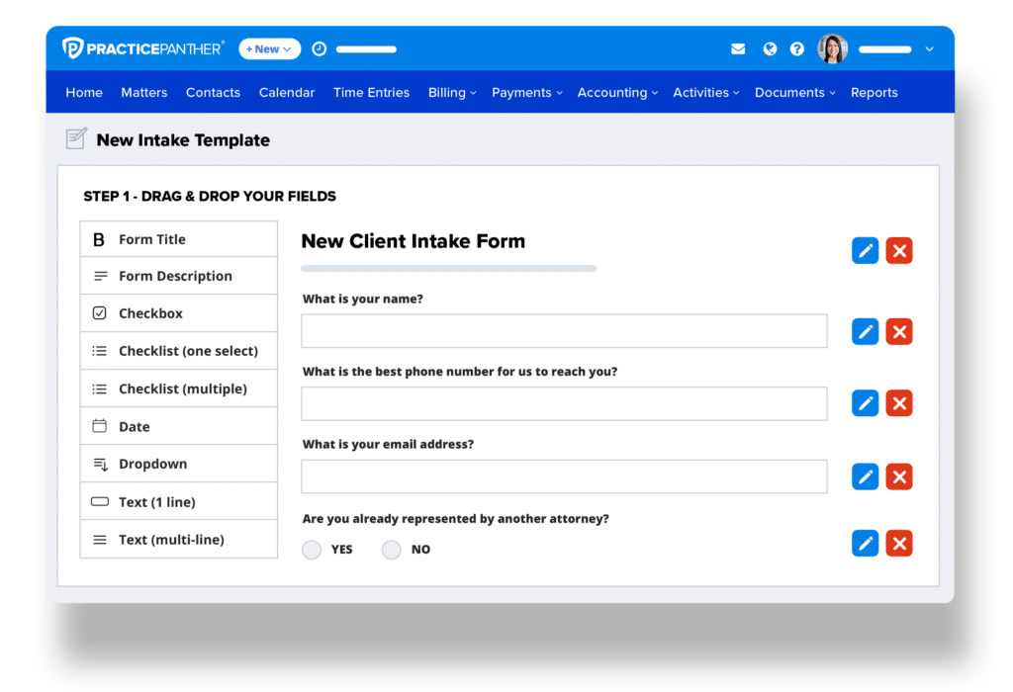Image resolution: width=1013 pixels, height=692 pixels.
Task: Open the mail envelope icon
Action: pos(738,49)
